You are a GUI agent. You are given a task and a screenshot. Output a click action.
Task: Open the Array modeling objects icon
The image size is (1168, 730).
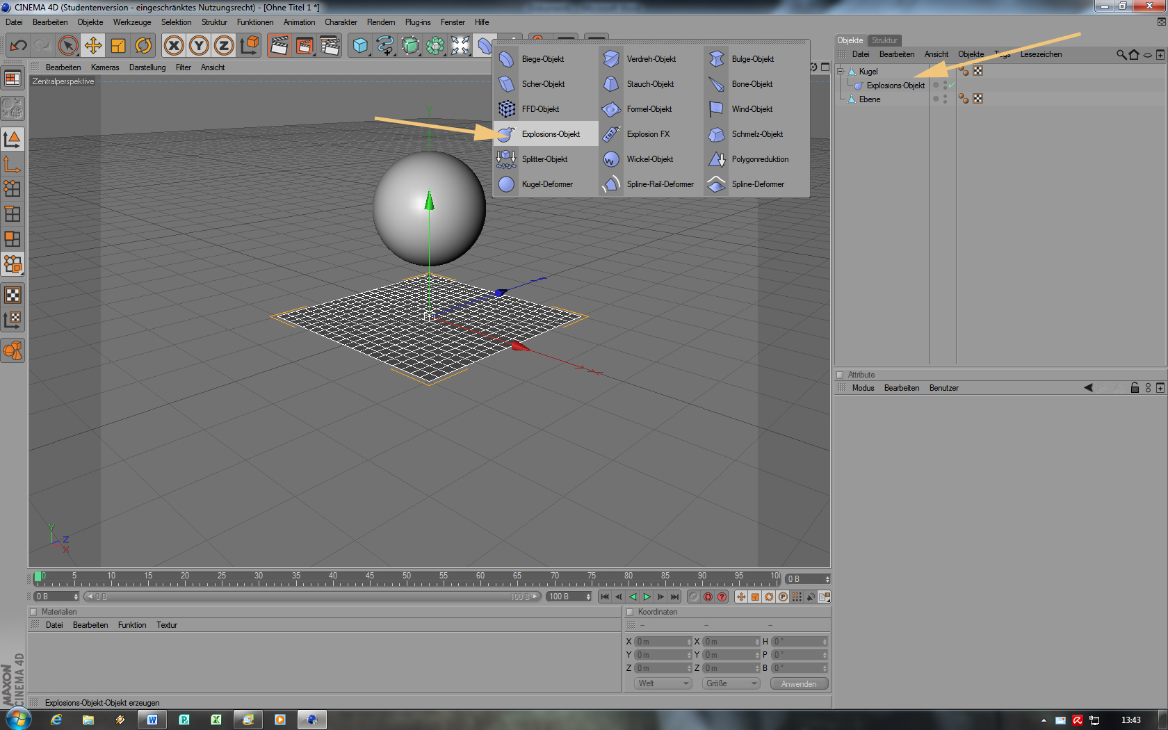(435, 46)
